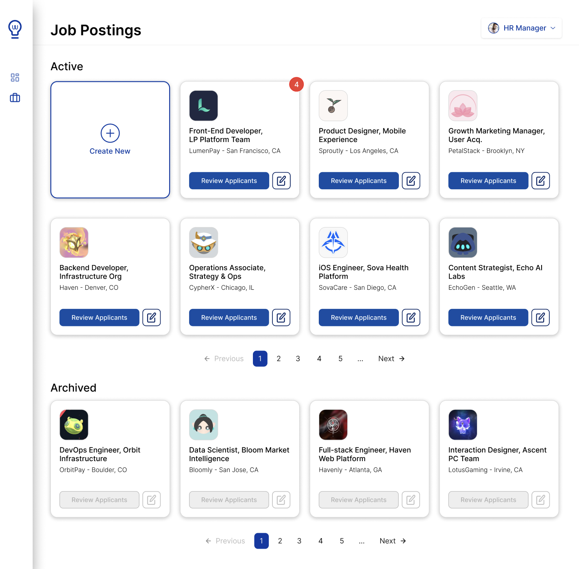Click the plus icon to create new posting

click(x=110, y=133)
